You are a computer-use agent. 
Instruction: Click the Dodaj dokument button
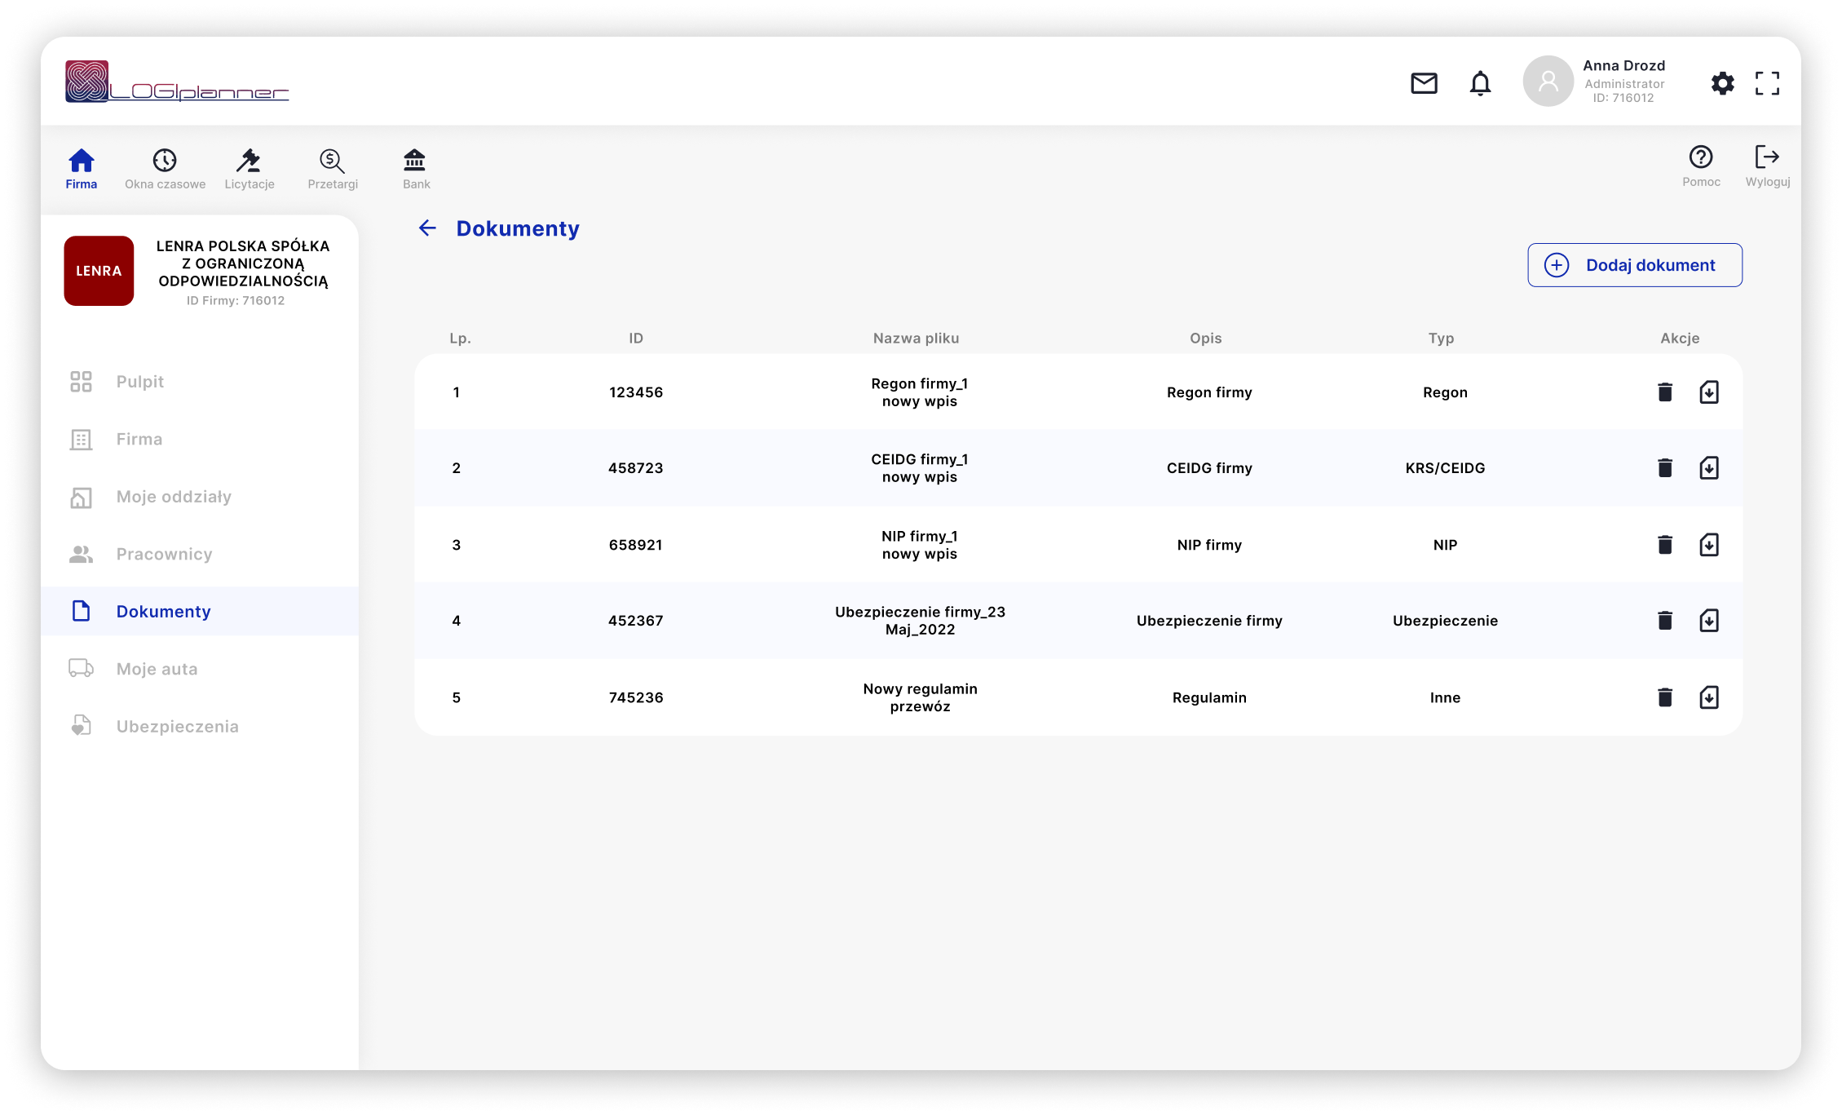(1634, 265)
